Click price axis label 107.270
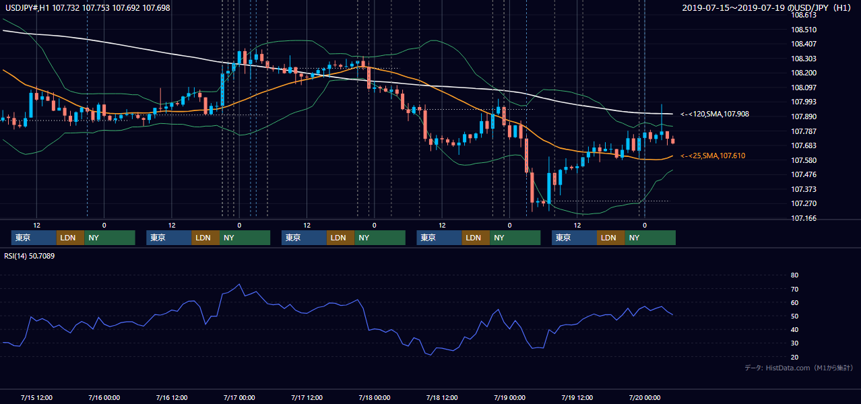Screen dimensions: 861x404 click(x=804, y=204)
